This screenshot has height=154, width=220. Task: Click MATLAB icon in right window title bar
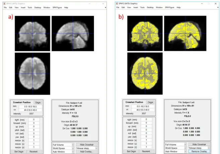point(117,3)
